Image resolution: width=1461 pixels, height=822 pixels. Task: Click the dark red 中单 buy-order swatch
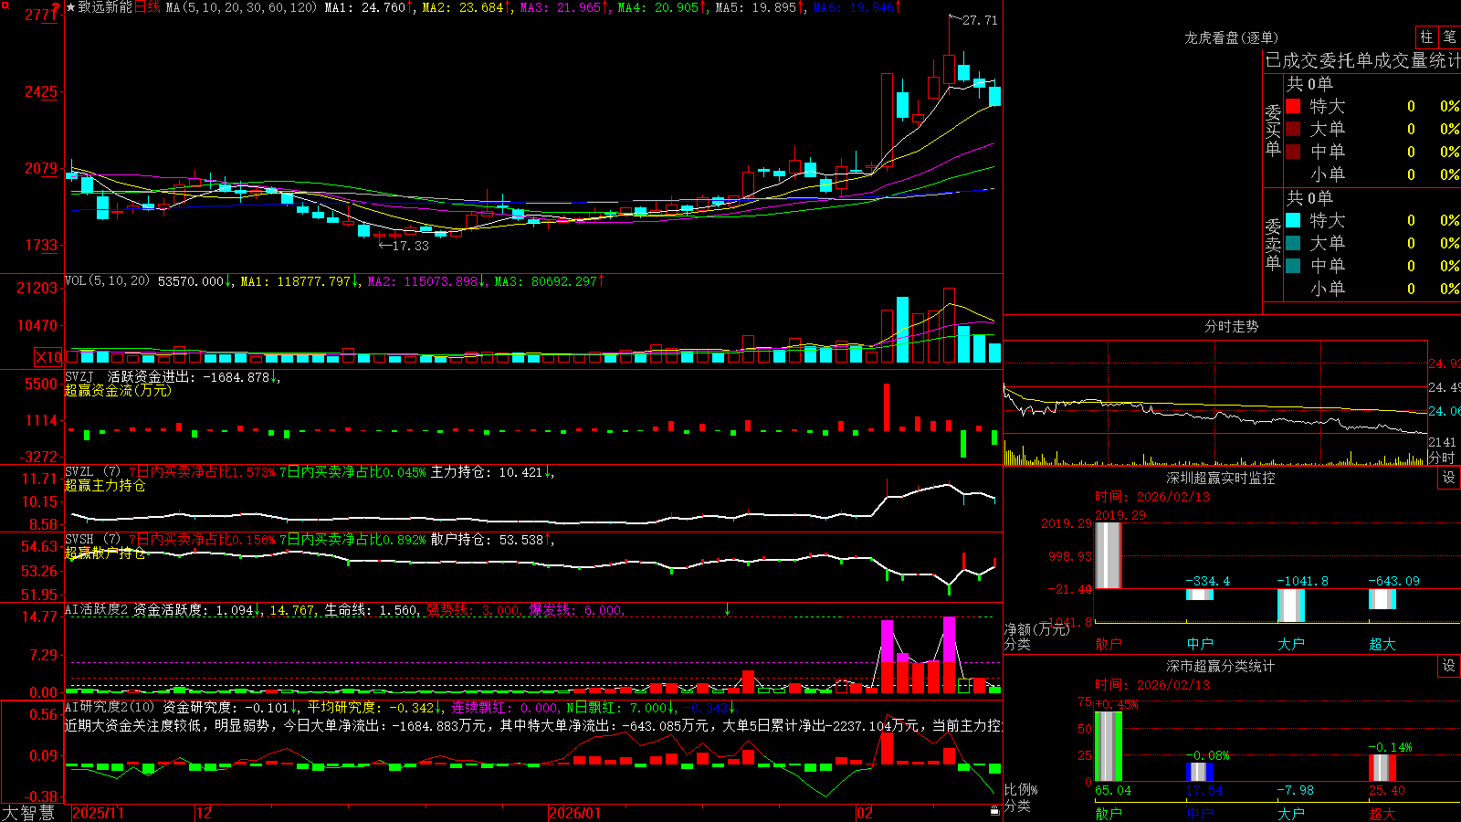point(1293,152)
